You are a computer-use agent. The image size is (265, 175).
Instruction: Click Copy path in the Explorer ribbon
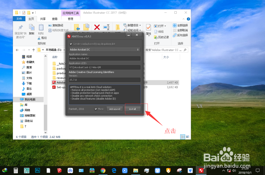[x=56, y=25]
